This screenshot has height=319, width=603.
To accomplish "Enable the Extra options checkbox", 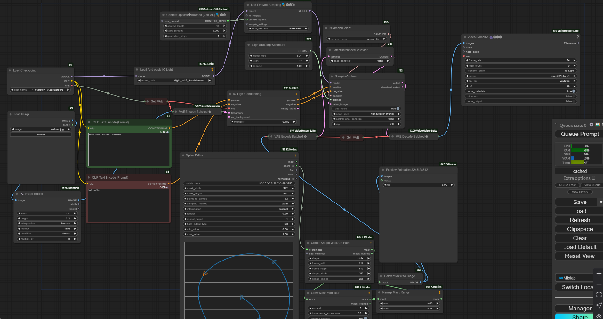I will coord(593,178).
